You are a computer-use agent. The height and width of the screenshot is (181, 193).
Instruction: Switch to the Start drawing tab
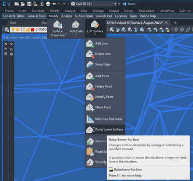coord(13,23)
